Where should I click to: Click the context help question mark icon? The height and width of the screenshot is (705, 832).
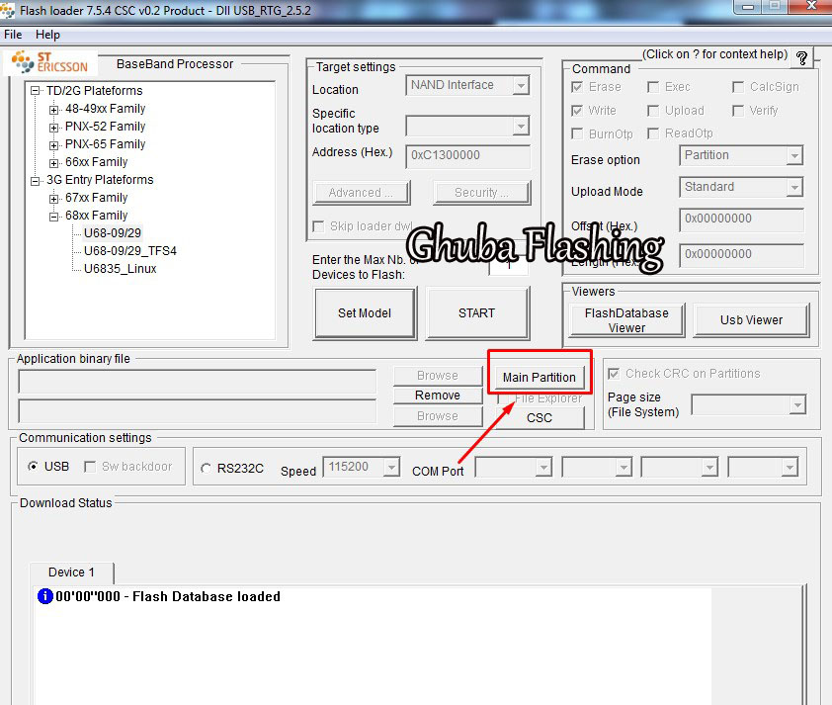(x=801, y=57)
